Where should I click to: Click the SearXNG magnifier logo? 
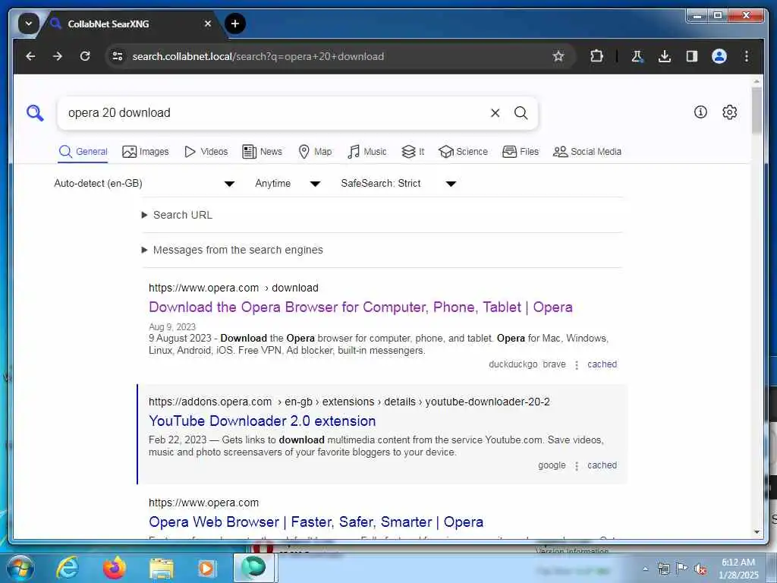tap(35, 113)
